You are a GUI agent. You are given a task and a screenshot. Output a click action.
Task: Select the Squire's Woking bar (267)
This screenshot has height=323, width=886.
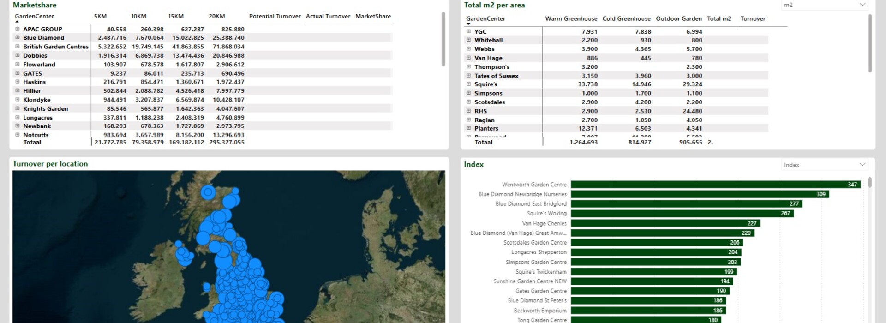point(682,213)
